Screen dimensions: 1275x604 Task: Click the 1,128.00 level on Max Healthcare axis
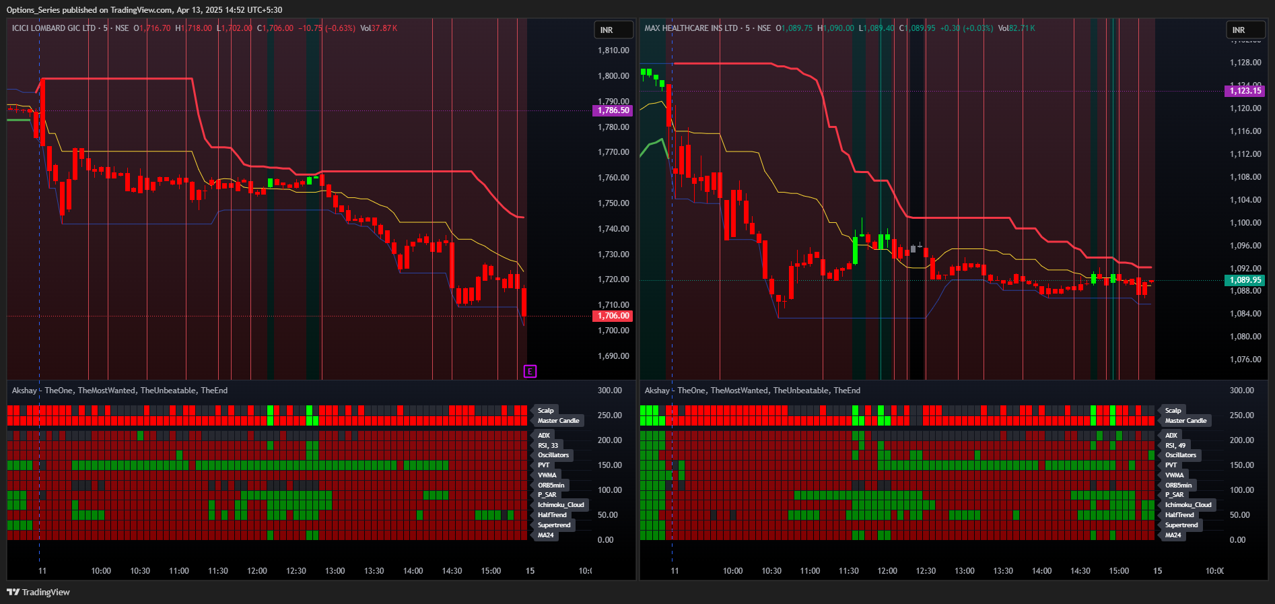click(1245, 63)
